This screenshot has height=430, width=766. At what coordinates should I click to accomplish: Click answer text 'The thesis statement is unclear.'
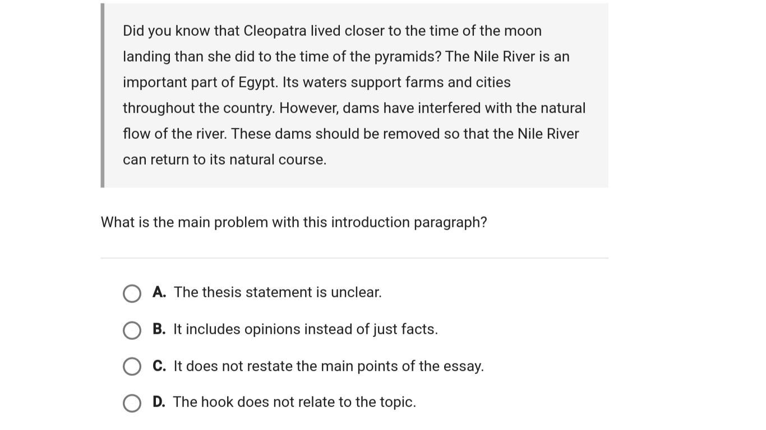coord(278,292)
